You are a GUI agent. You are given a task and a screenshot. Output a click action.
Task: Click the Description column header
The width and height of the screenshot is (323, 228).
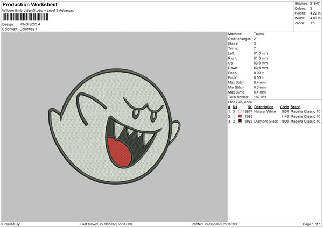[x=264, y=106]
